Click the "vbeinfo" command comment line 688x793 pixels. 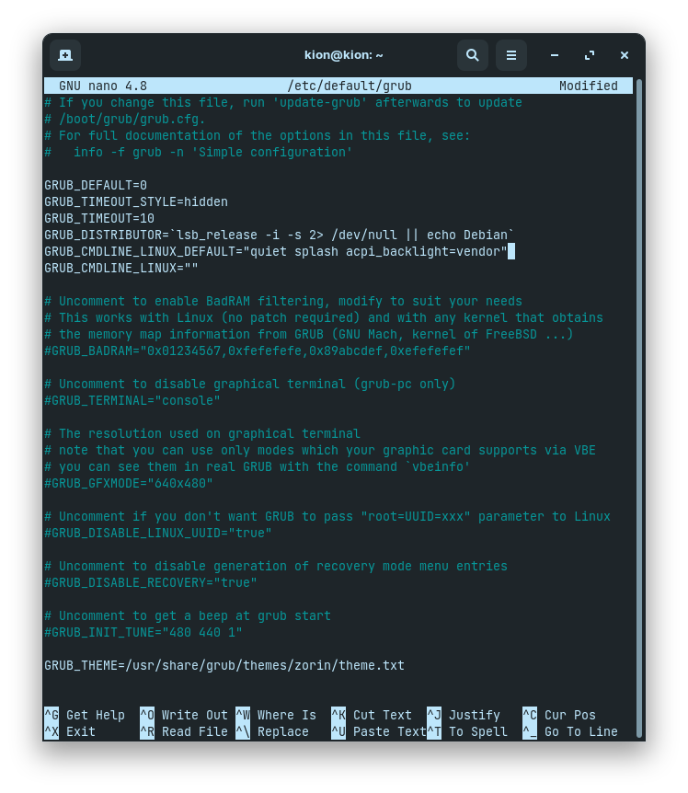coord(258,467)
